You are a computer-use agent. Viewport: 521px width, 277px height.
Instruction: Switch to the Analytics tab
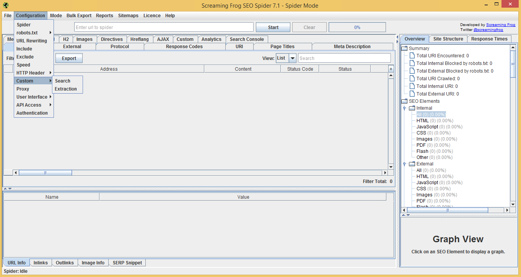tap(212, 39)
